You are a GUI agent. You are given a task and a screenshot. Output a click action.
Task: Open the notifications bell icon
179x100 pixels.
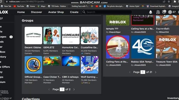[x=150, y=12]
